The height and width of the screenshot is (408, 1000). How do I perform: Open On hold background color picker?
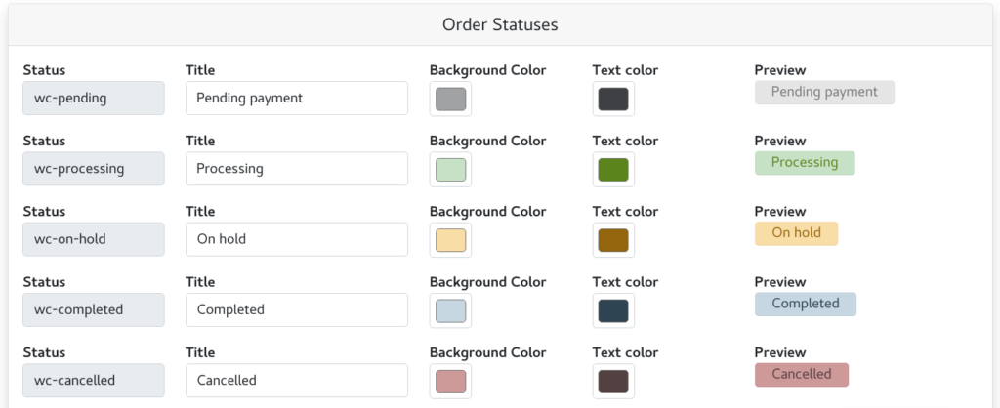pos(450,240)
